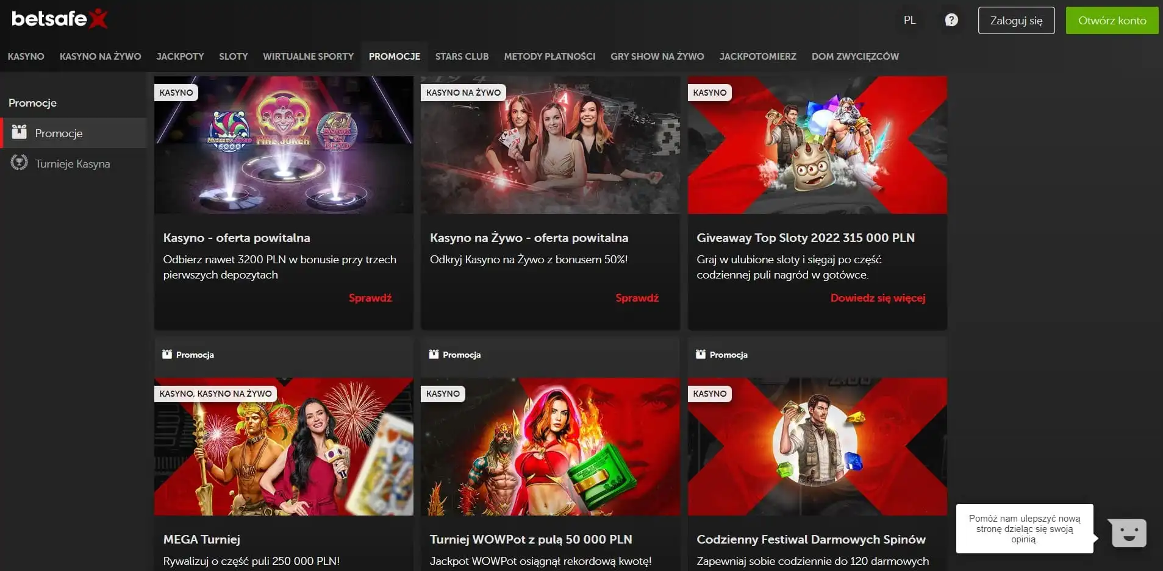Open the feedback smiley chat icon
1163x571 pixels.
tap(1128, 533)
